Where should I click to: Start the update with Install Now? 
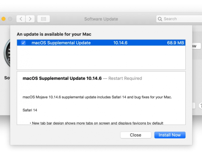coord(170,135)
